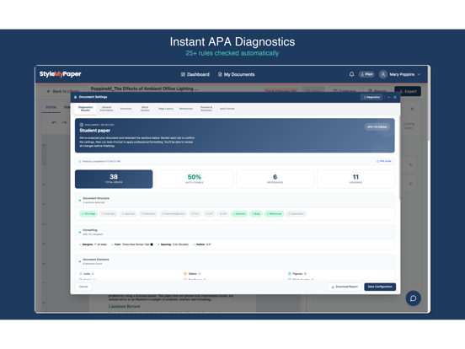Image resolution: width=465 pixels, height=349 pixels.
Task: Click the undo icon in editor toolbar
Action: 54,122
